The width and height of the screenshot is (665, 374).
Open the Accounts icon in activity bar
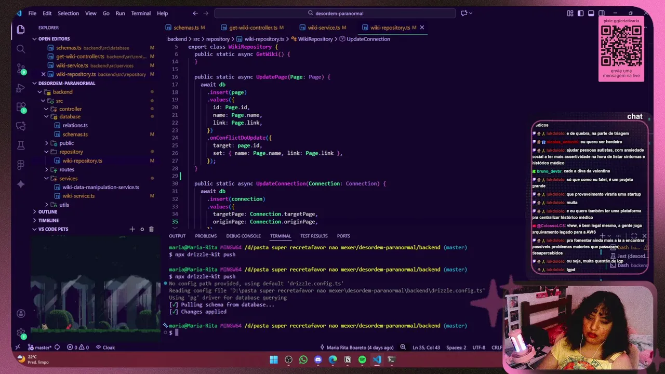[x=21, y=314]
